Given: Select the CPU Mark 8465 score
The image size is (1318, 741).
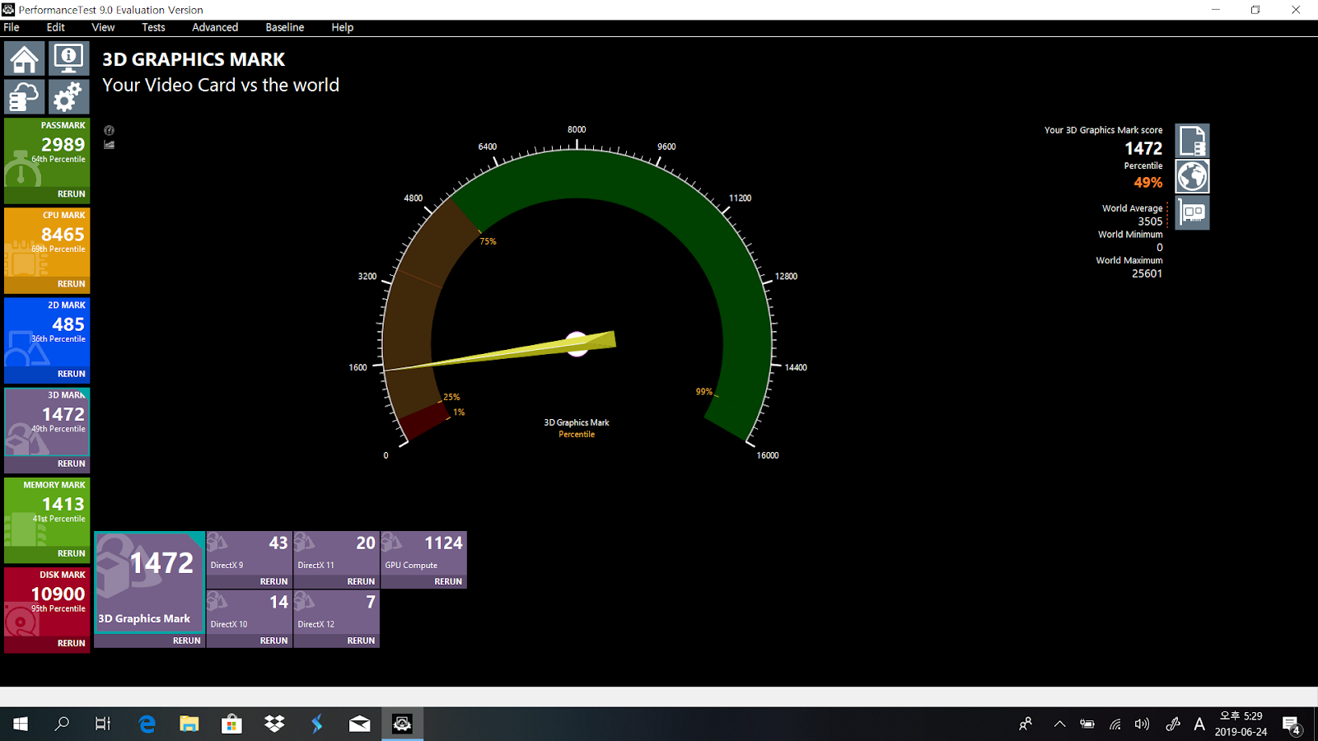Looking at the screenshot, I should 63,235.
